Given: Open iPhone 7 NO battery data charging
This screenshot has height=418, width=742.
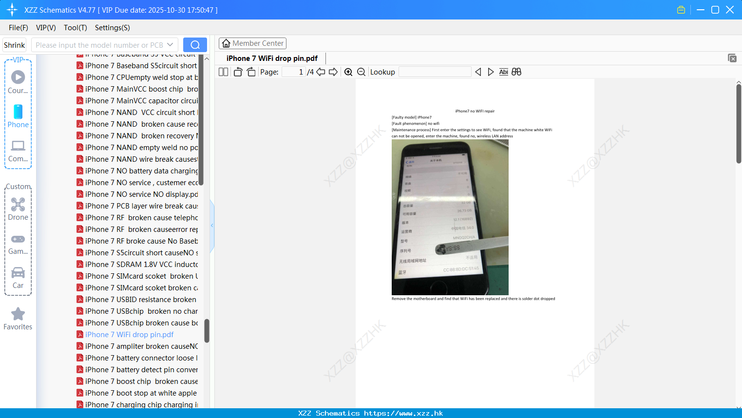Looking at the screenshot, I should point(137,171).
